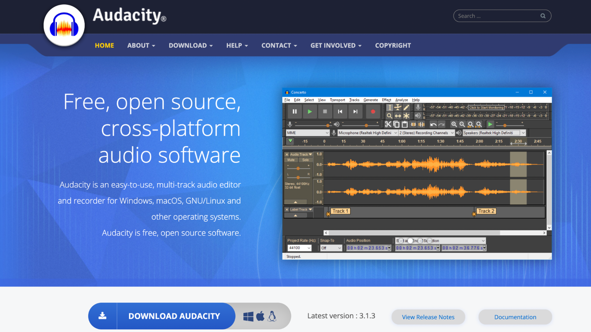
Task: Click the download arrow icon
Action: point(103,316)
